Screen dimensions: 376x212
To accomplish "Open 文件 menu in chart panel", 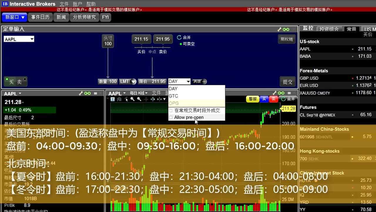I will click(x=156, y=93).
